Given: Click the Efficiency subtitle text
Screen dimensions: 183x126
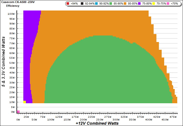Looking at the screenshot, I should (13, 5).
